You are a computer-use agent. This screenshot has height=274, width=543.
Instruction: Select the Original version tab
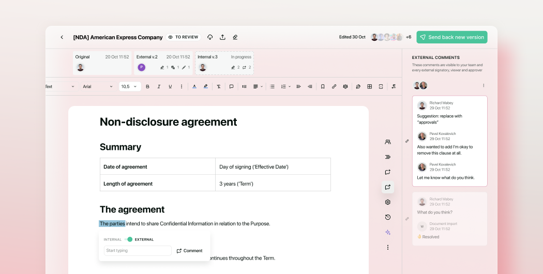pos(102,63)
